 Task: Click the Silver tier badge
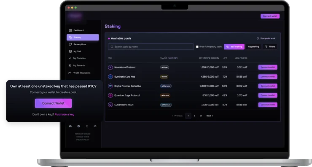coord(164,67)
